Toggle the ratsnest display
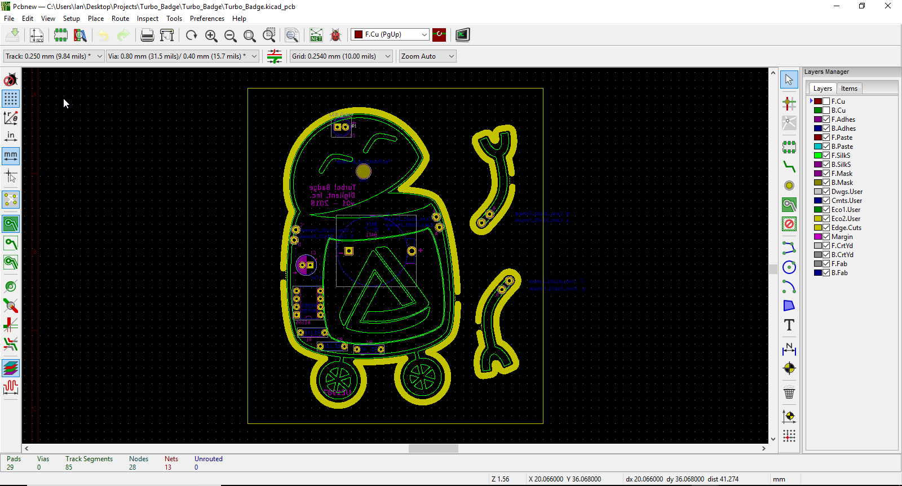902x486 pixels. pyautogui.click(x=11, y=200)
